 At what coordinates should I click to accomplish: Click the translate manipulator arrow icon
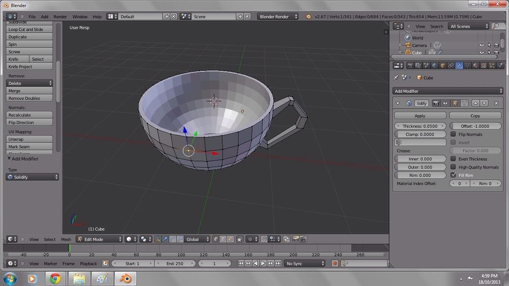(x=165, y=239)
